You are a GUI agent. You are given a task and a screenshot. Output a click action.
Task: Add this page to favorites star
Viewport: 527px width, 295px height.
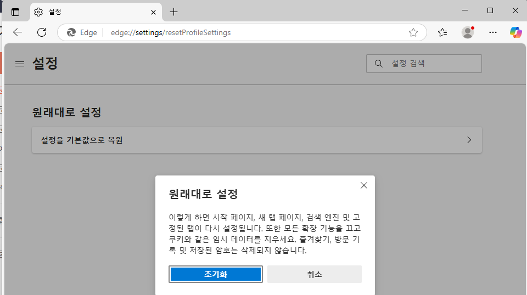[x=413, y=32]
